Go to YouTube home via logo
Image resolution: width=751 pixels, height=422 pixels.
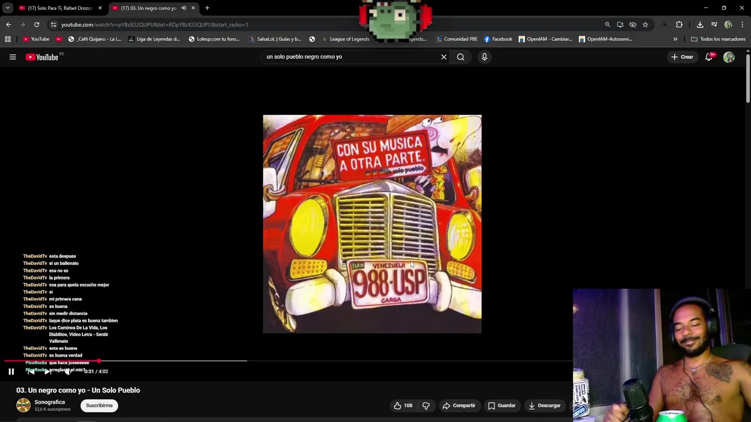[42, 57]
